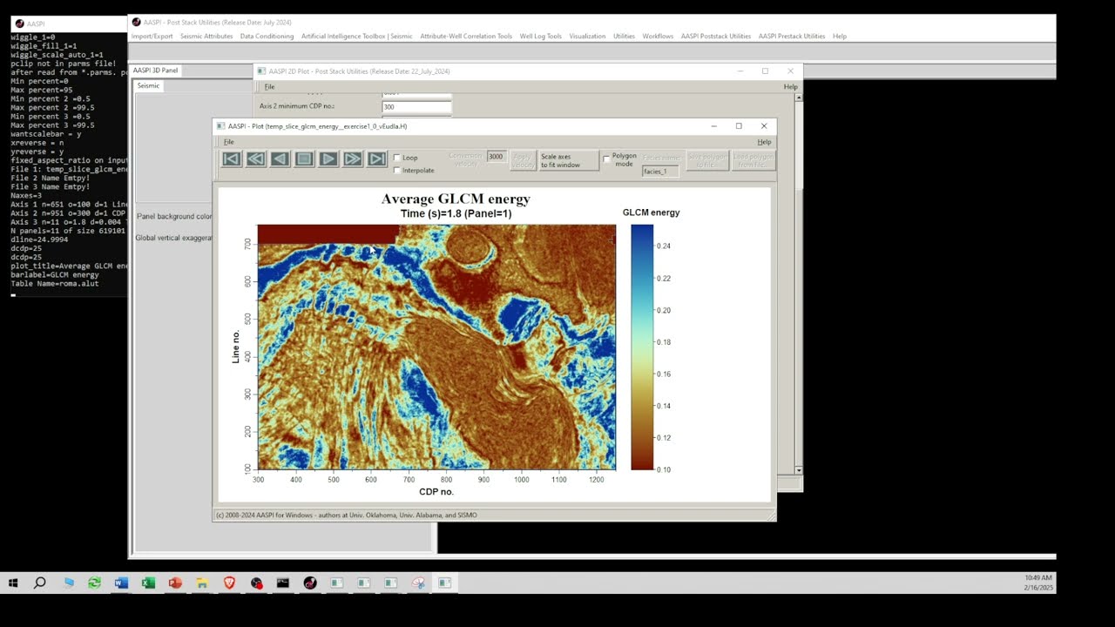This screenshot has width=1115, height=627.
Task: Close the AASPI 2D Plot window
Action: pyautogui.click(x=790, y=71)
